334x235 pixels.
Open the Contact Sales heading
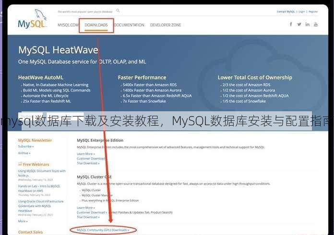coord(30,232)
